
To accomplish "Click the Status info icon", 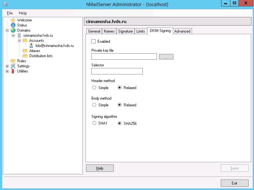I will pyautogui.click(x=13, y=25).
